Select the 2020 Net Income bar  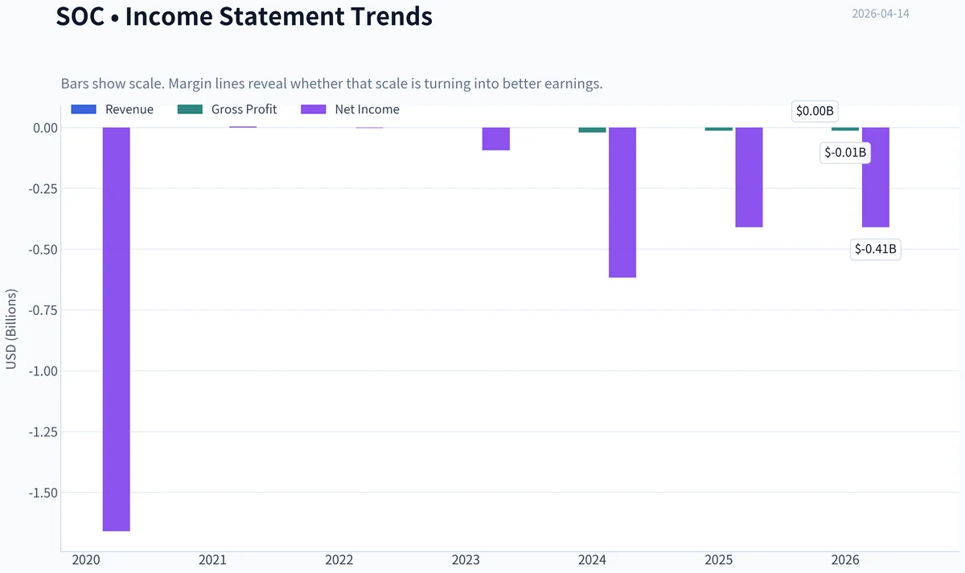(x=117, y=329)
